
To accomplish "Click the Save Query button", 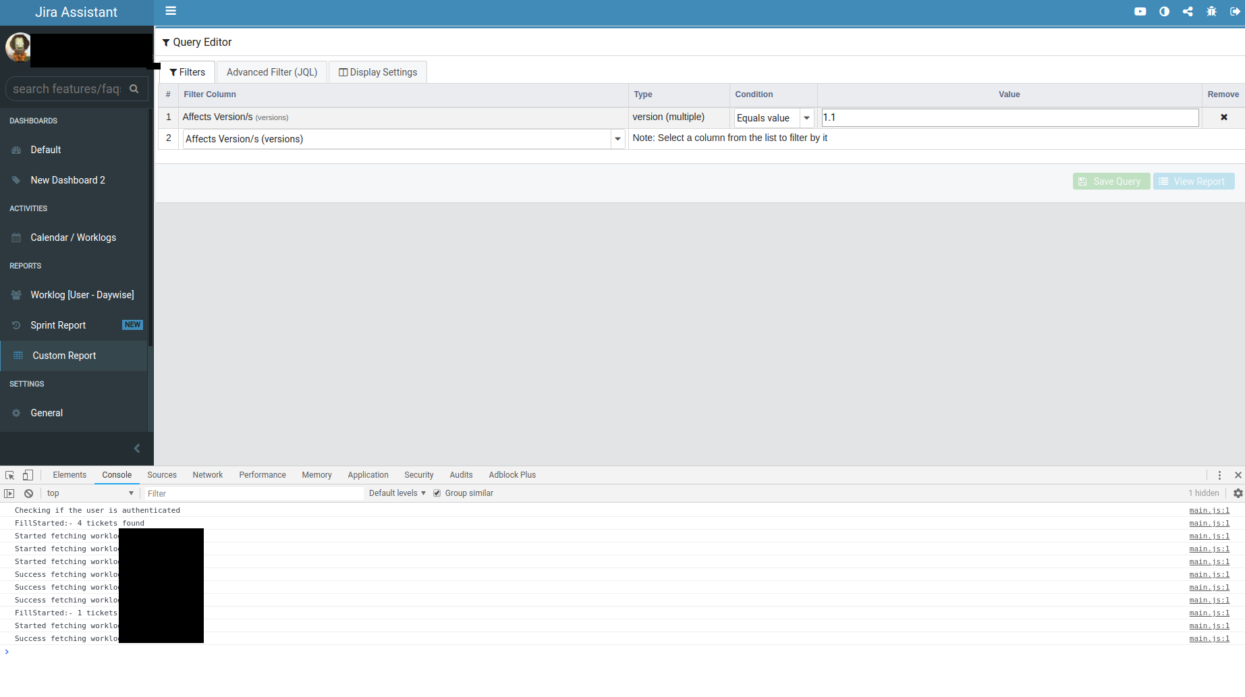I will point(1111,182).
